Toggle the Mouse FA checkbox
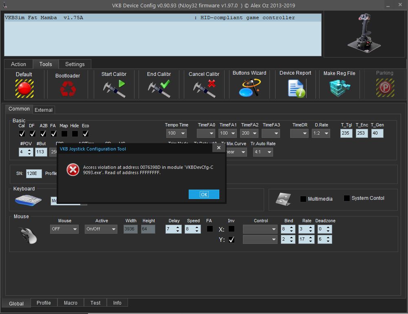The width and height of the screenshot is (408, 314). click(210, 229)
